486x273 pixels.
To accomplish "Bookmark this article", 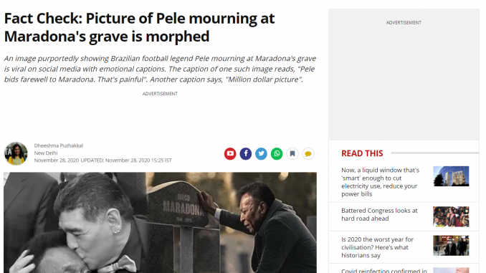I will (292, 154).
